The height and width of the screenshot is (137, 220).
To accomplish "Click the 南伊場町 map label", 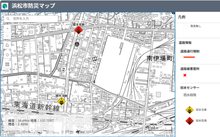I will click(159, 58).
